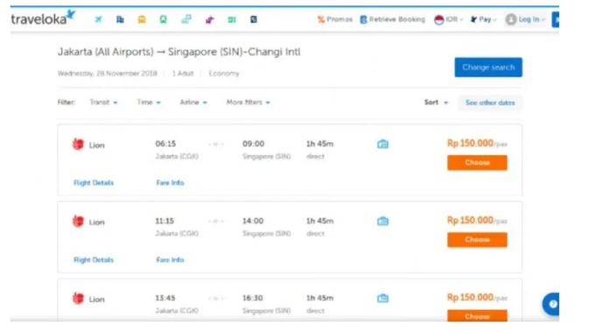Open the help chat bubble icon
589x332 pixels.
pyautogui.click(x=551, y=304)
